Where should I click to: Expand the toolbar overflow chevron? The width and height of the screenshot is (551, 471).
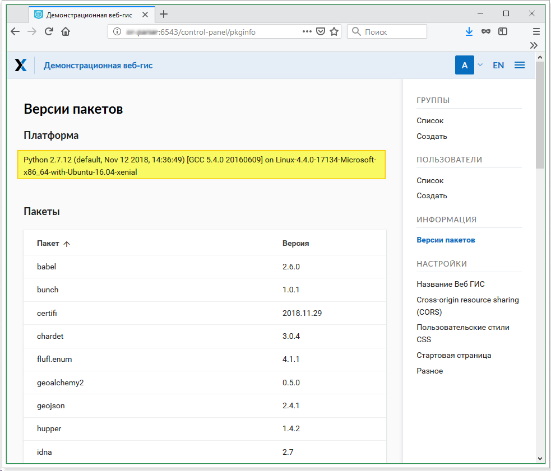(534, 45)
